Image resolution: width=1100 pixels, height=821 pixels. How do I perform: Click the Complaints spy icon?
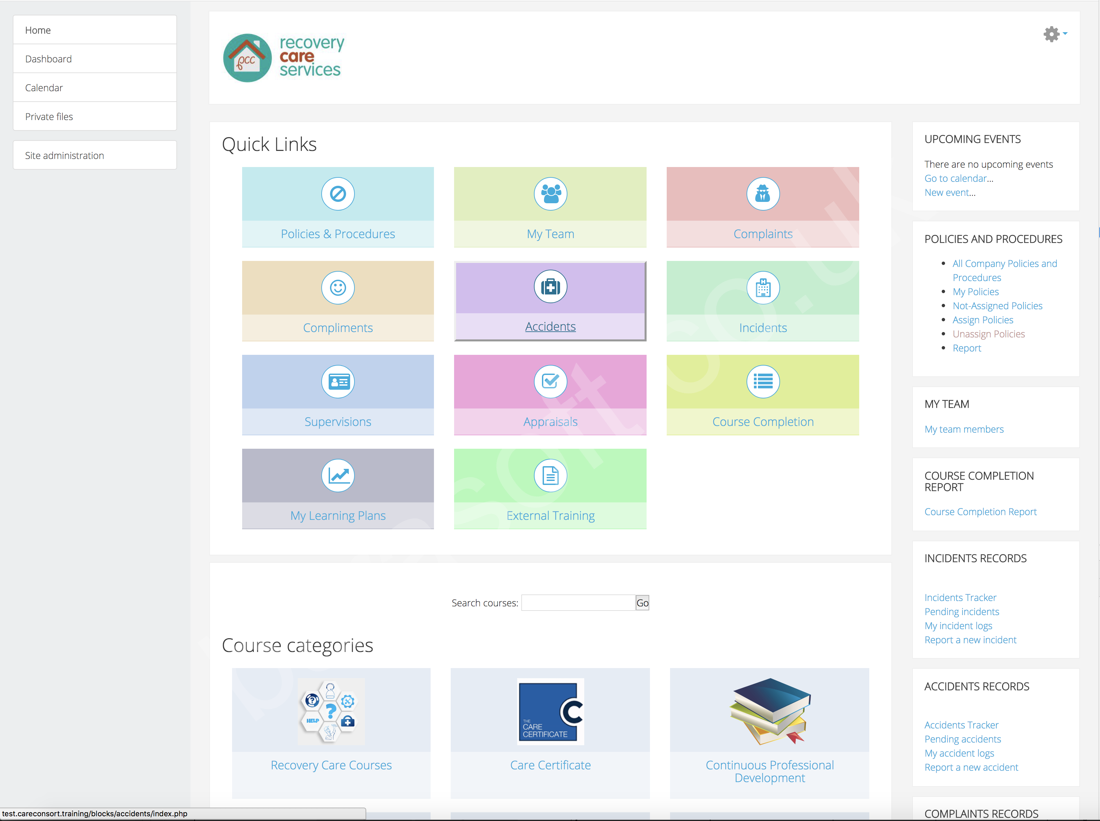click(763, 194)
